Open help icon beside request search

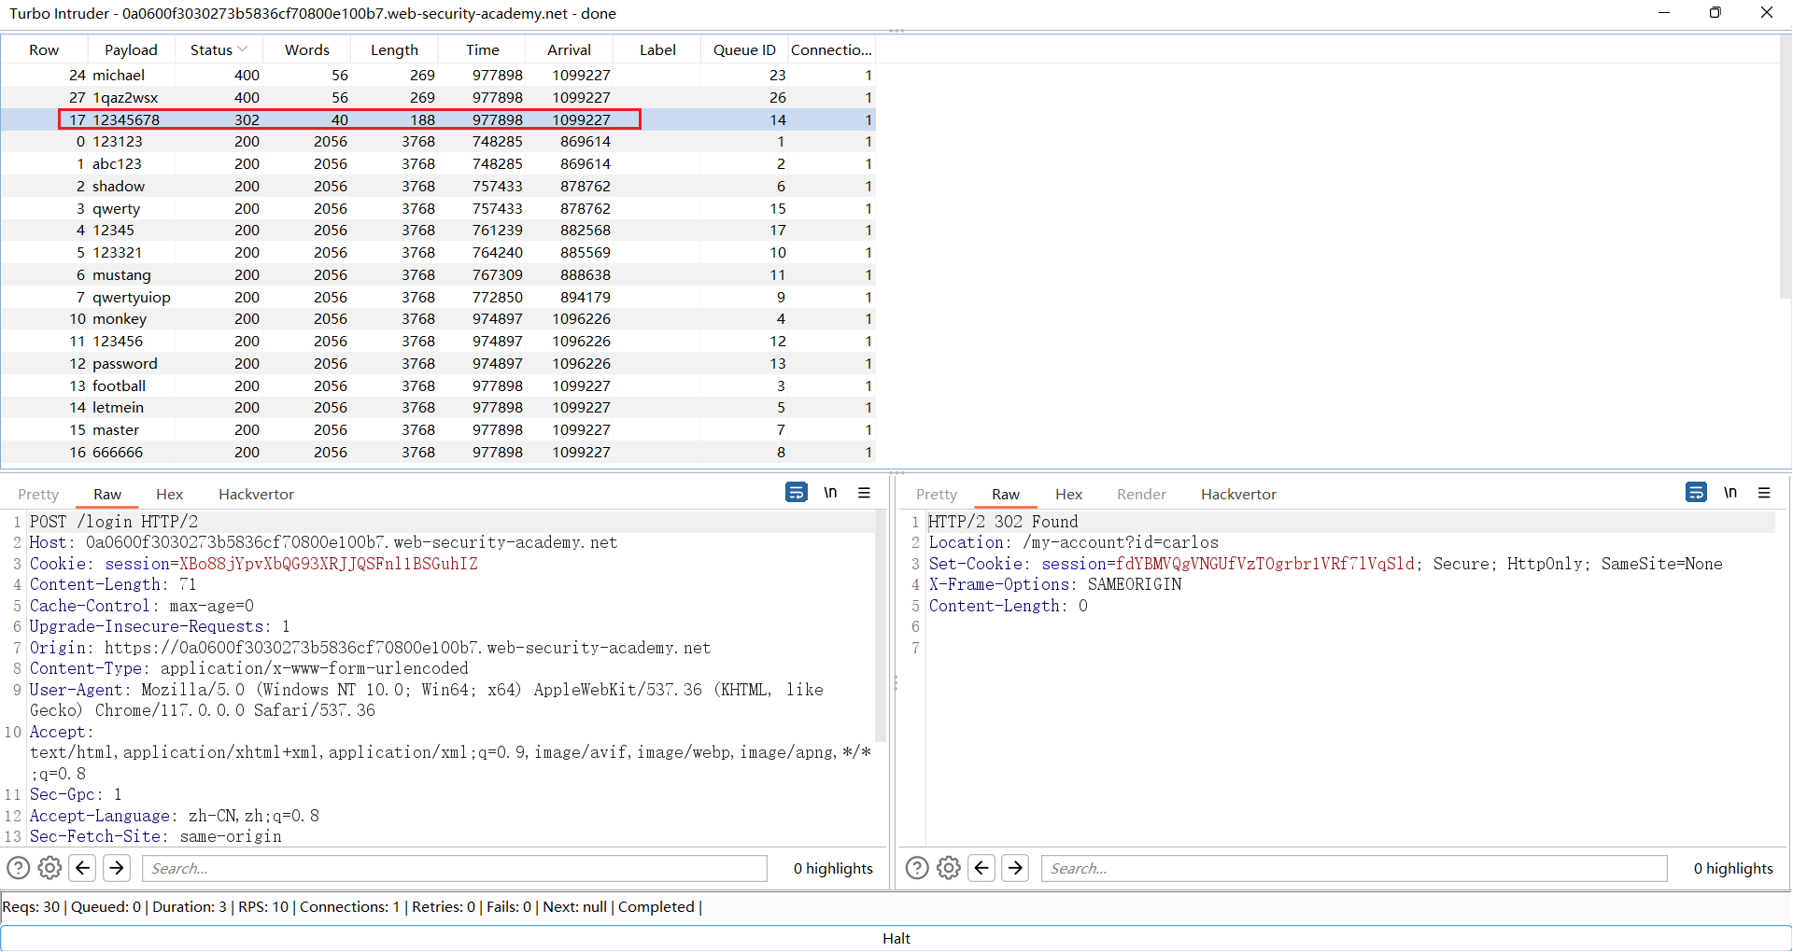tap(19, 868)
